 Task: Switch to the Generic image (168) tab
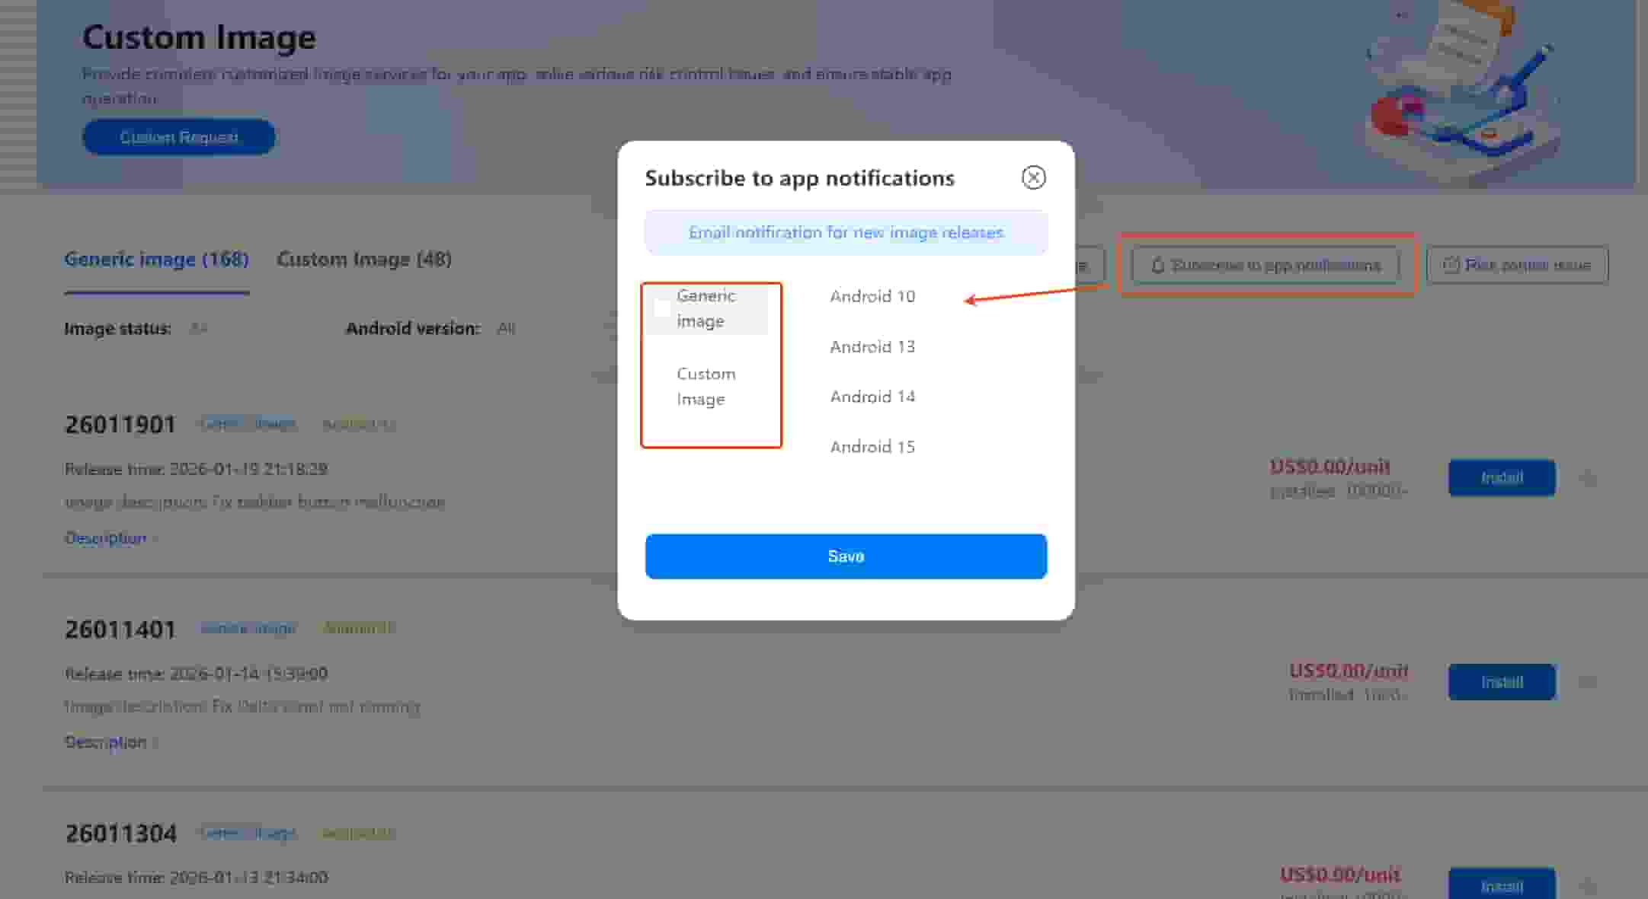(156, 260)
